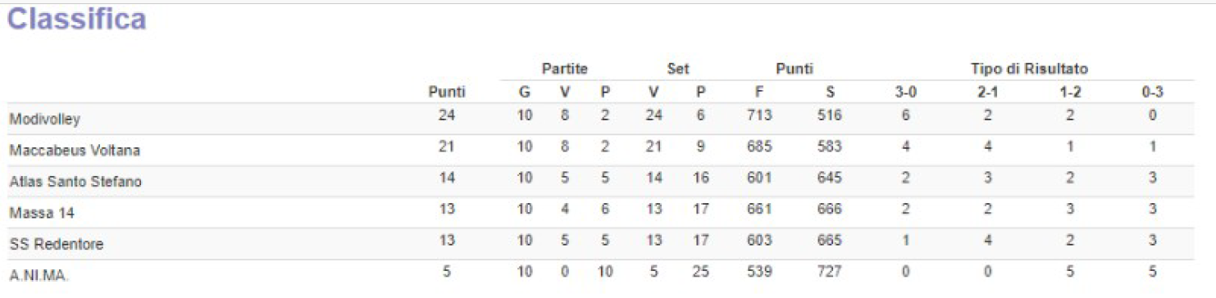Screen dimensions: 1216x298
Task: Click the 0-3 result column header
Action: pyautogui.click(x=1153, y=93)
